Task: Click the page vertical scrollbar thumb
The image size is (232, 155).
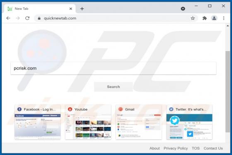Action: click(x=228, y=92)
